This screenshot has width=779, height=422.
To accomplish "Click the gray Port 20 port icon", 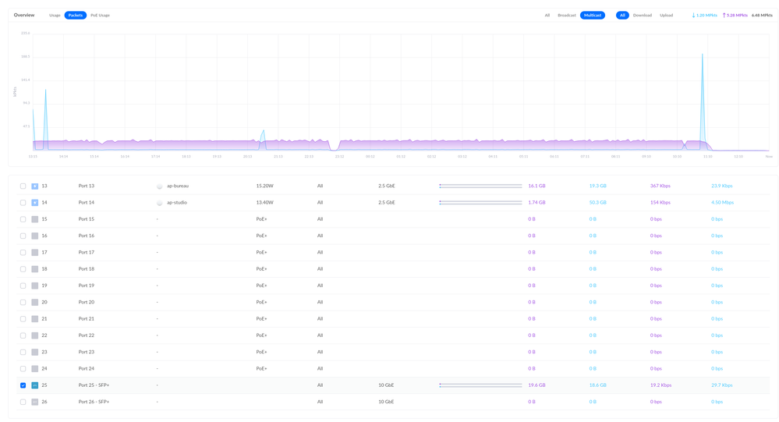I will click(x=35, y=303).
